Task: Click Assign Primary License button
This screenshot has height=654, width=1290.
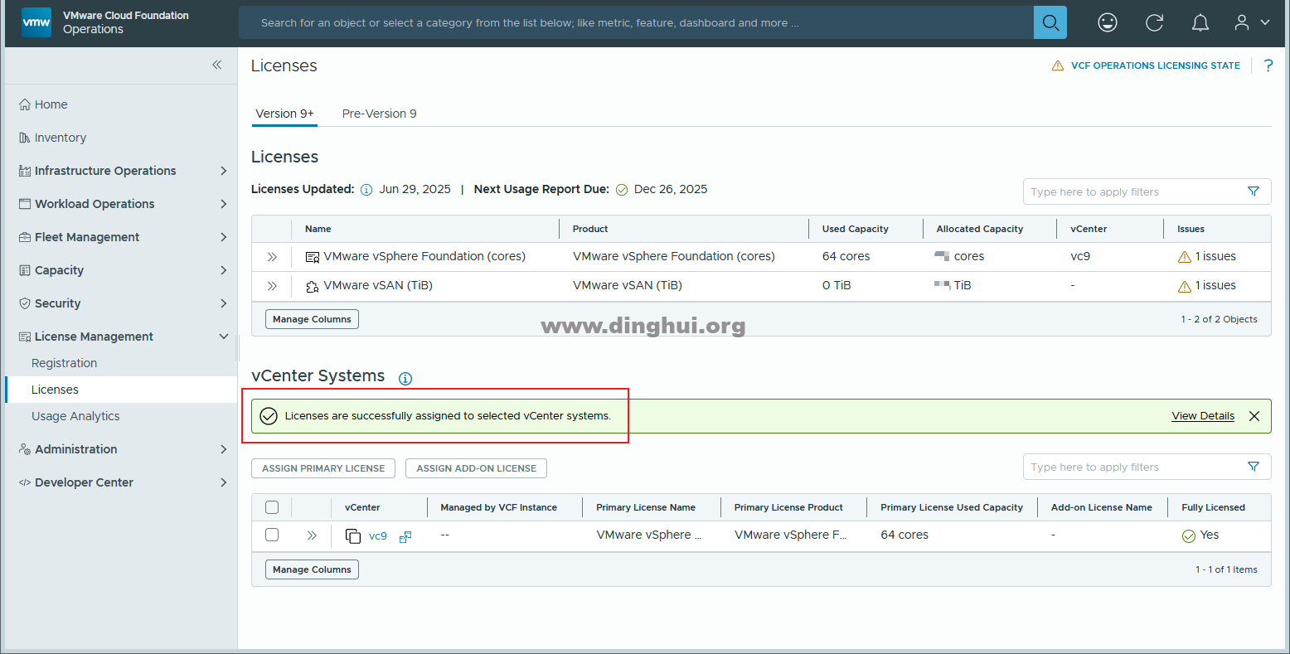Action: (x=323, y=468)
